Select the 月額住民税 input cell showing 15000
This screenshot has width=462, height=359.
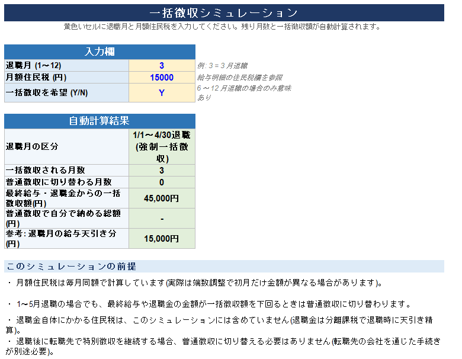click(162, 78)
